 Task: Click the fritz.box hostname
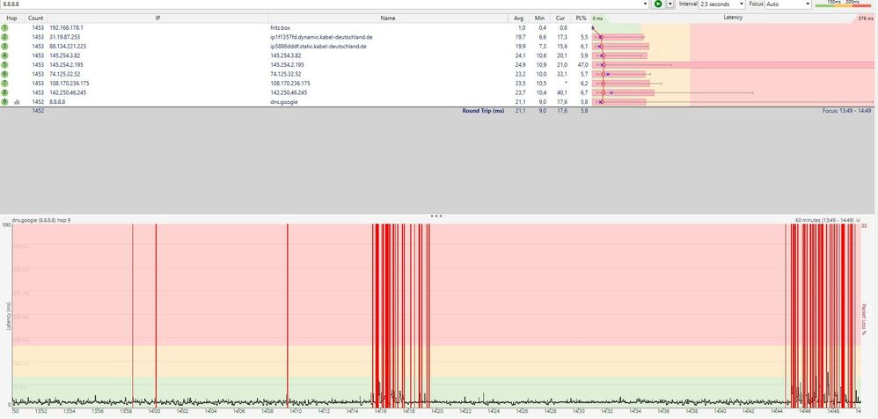[280, 27]
